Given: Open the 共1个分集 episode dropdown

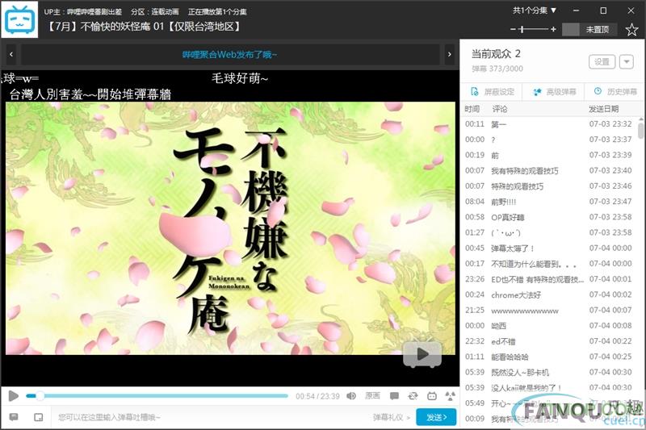Looking at the screenshot, I should (x=535, y=10).
